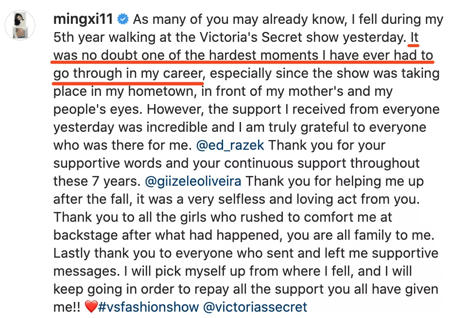Screen dimensions: 451x318
Task: Open the mingxi11 profile picture
Action: (20, 25)
